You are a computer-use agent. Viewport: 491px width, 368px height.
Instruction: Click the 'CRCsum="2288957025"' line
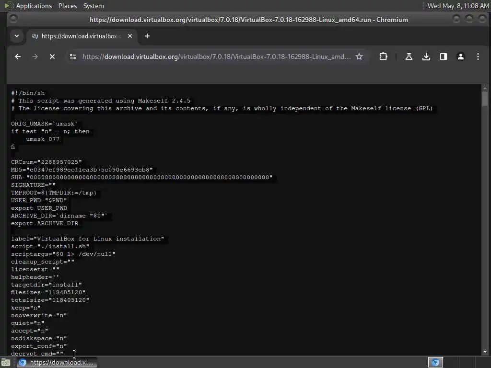point(47,162)
